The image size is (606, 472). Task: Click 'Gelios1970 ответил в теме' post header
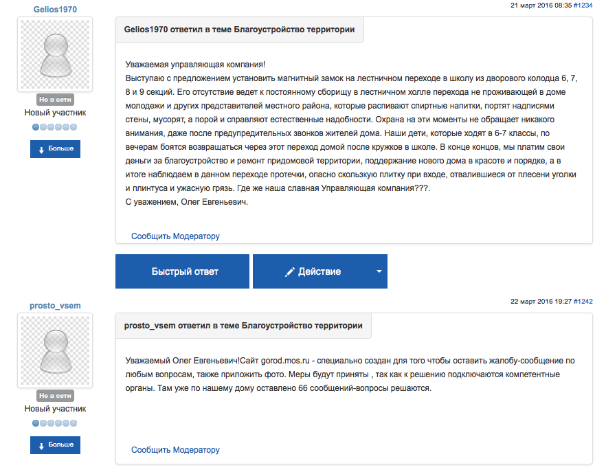tap(239, 30)
